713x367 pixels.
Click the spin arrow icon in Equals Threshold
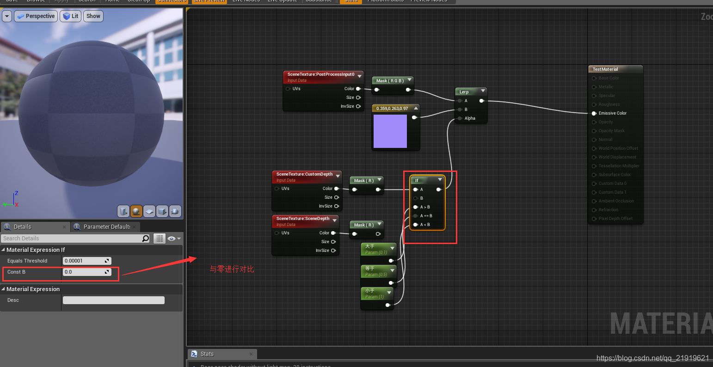coord(107,261)
